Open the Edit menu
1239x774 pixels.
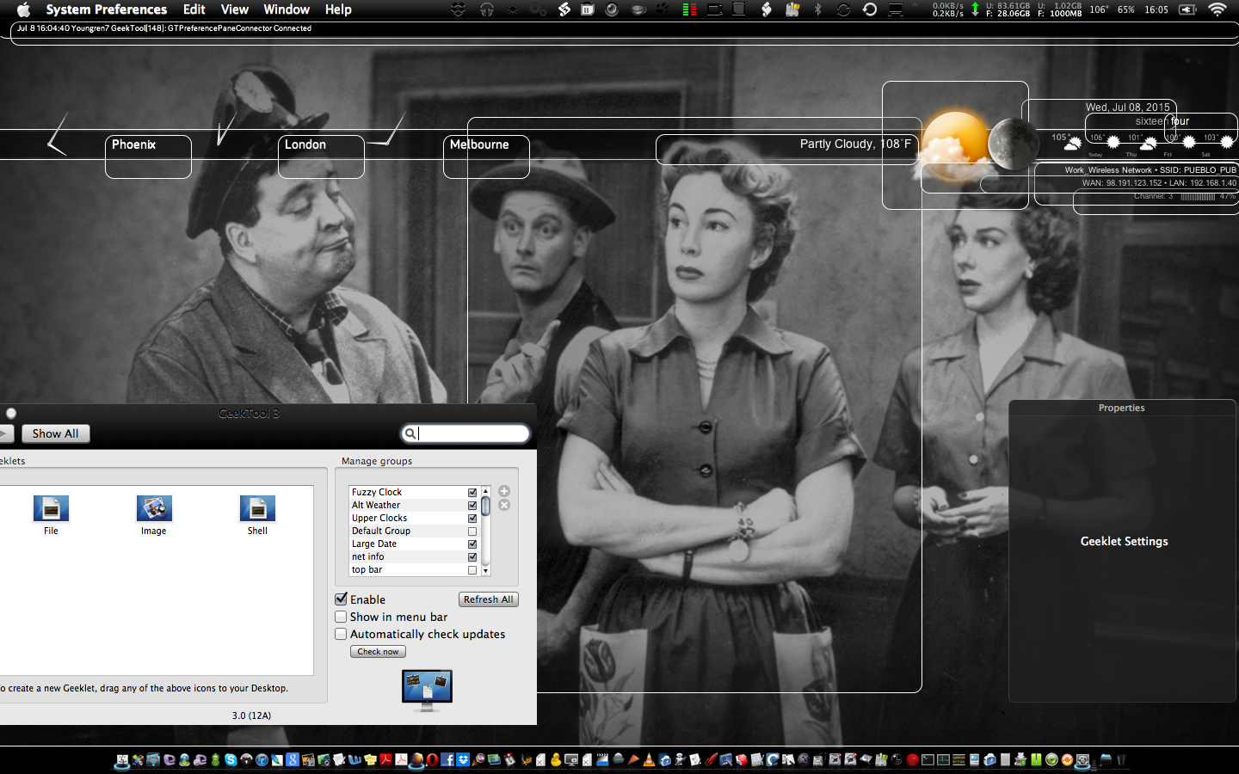click(194, 9)
